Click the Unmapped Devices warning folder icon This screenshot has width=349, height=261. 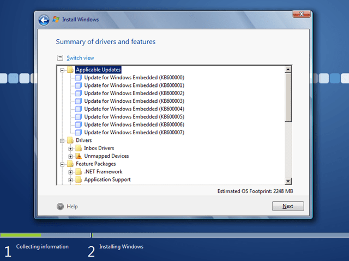(79, 156)
